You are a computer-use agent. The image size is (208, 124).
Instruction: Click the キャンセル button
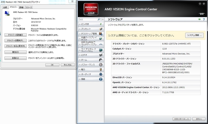[x=68, y=65]
